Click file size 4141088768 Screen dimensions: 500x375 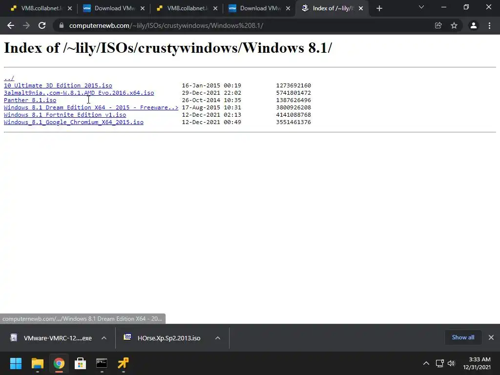pos(293,115)
